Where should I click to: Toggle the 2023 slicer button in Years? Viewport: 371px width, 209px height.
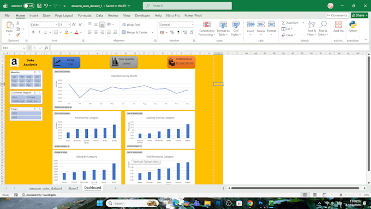point(26,117)
